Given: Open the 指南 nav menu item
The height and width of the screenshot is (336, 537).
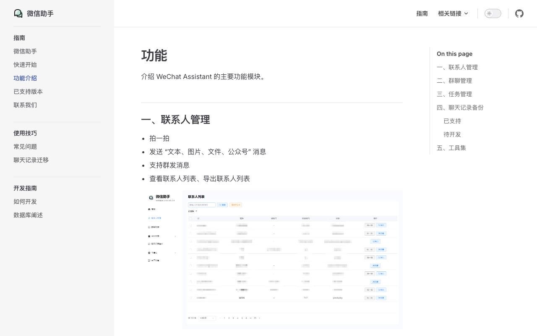Looking at the screenshot, I should pyautogui.click(x=422, y=13).
